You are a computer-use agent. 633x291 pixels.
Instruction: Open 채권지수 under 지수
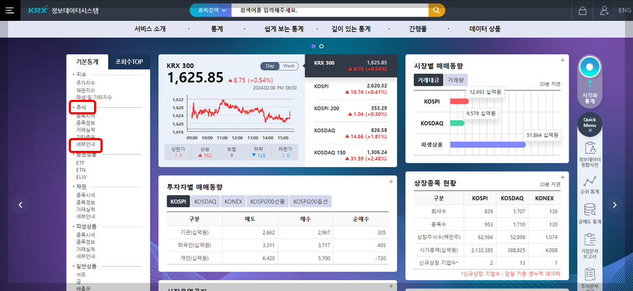85,90
